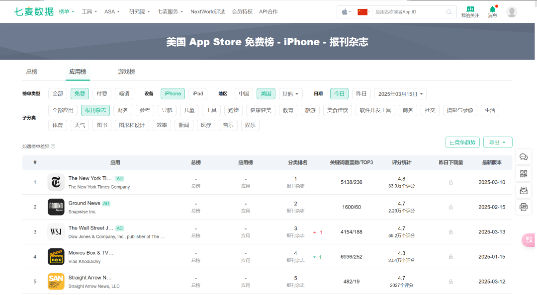Select iPhone device filter
The height and width of the screenshot is (295, 537).
(x=173, y=94)
